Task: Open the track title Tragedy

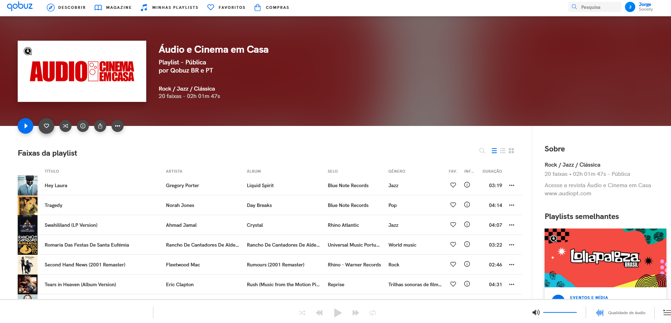Action: coord(53,205)
